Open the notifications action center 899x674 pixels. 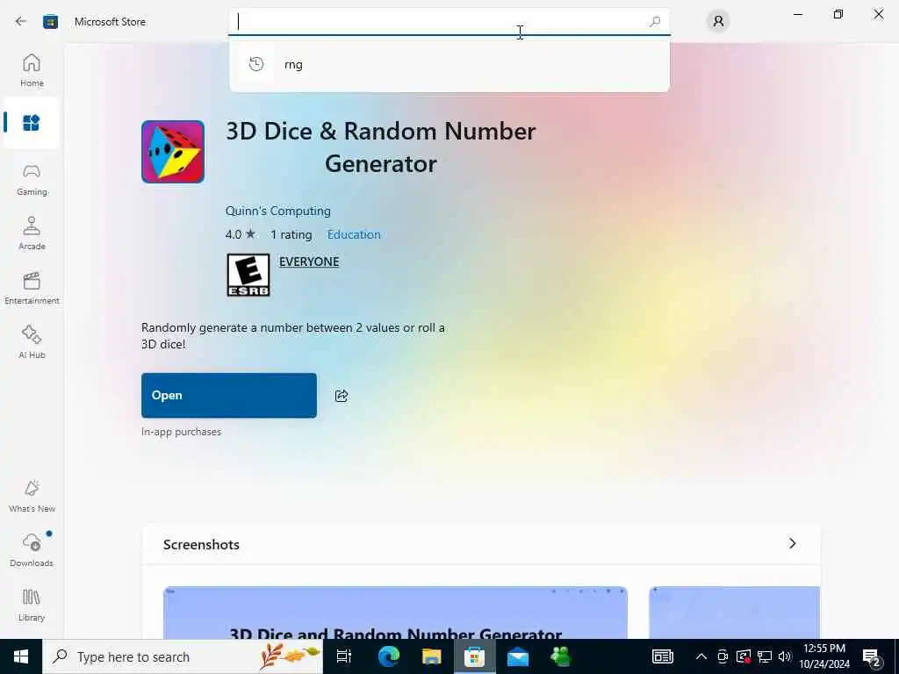872,656
